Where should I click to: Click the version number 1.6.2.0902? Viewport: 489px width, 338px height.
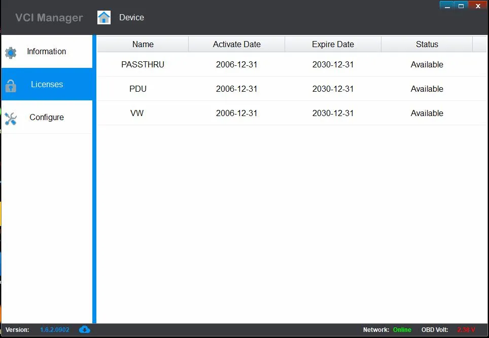55,330
